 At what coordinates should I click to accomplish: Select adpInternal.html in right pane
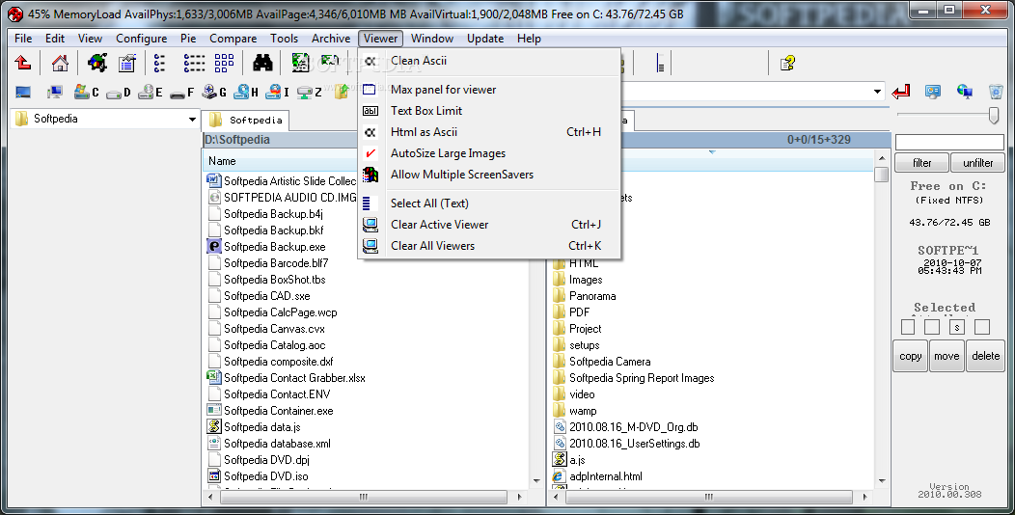[x=605, y=476]
